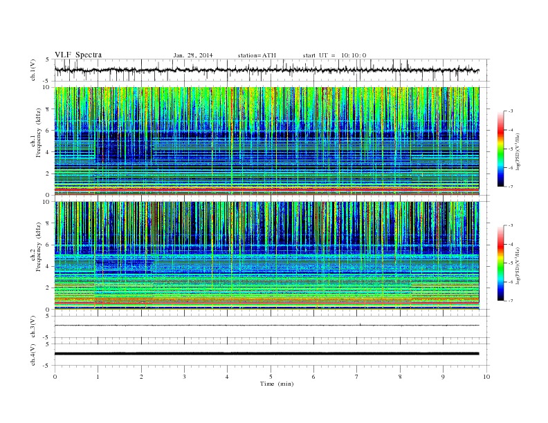Click the 'ch.4(V)' axis label
This screenshot has height=423, width=548.
coord(33,355)
